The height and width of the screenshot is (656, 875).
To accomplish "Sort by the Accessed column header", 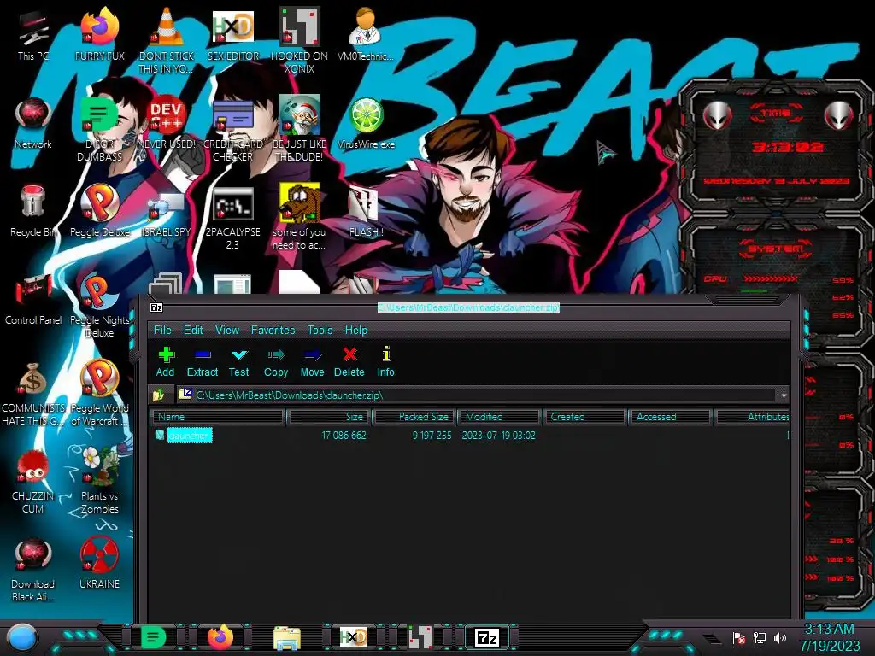I will click(x=669, y=417).
